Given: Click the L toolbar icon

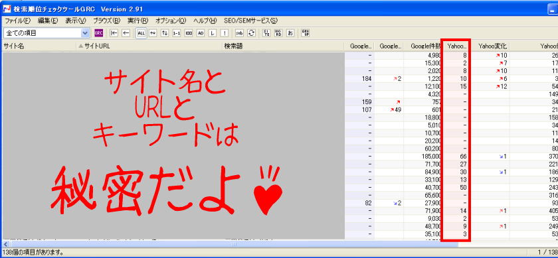Looking at the screenshot, I should coord(213,33).
